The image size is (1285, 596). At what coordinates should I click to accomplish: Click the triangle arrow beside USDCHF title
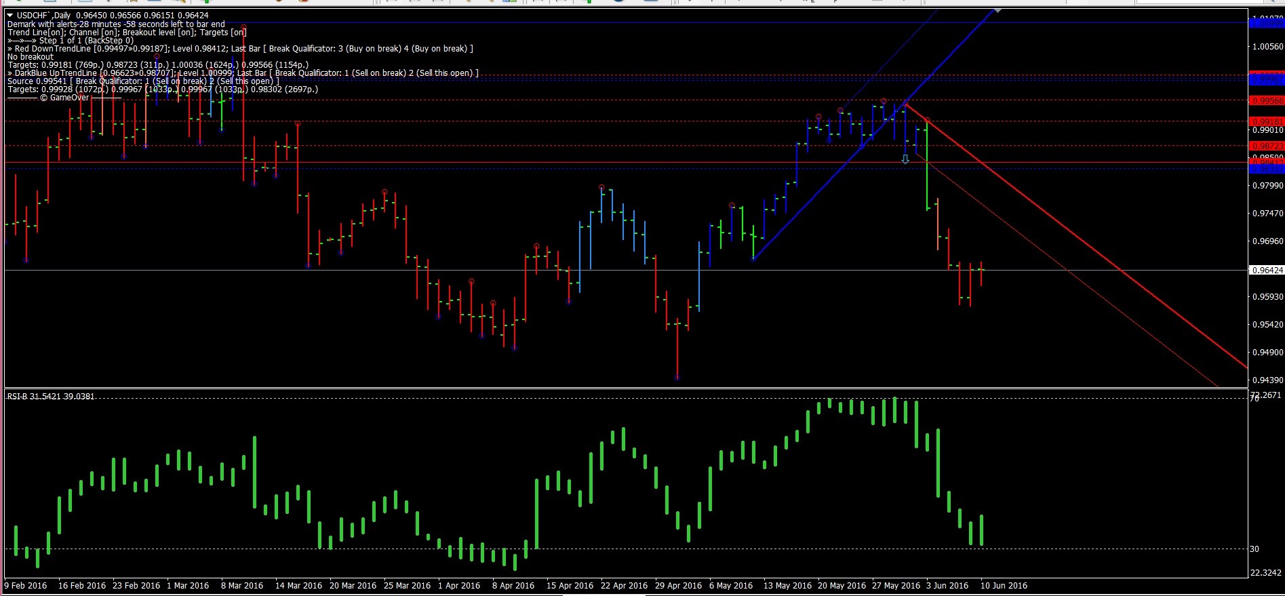[x=10, y=15]
